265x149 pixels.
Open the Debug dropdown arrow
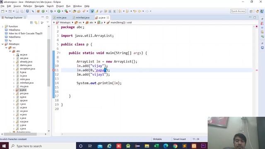[x=55, y=11]
